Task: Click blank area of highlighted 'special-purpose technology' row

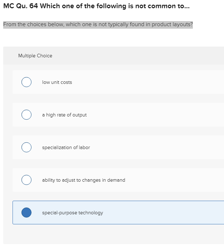Action: 161,213
